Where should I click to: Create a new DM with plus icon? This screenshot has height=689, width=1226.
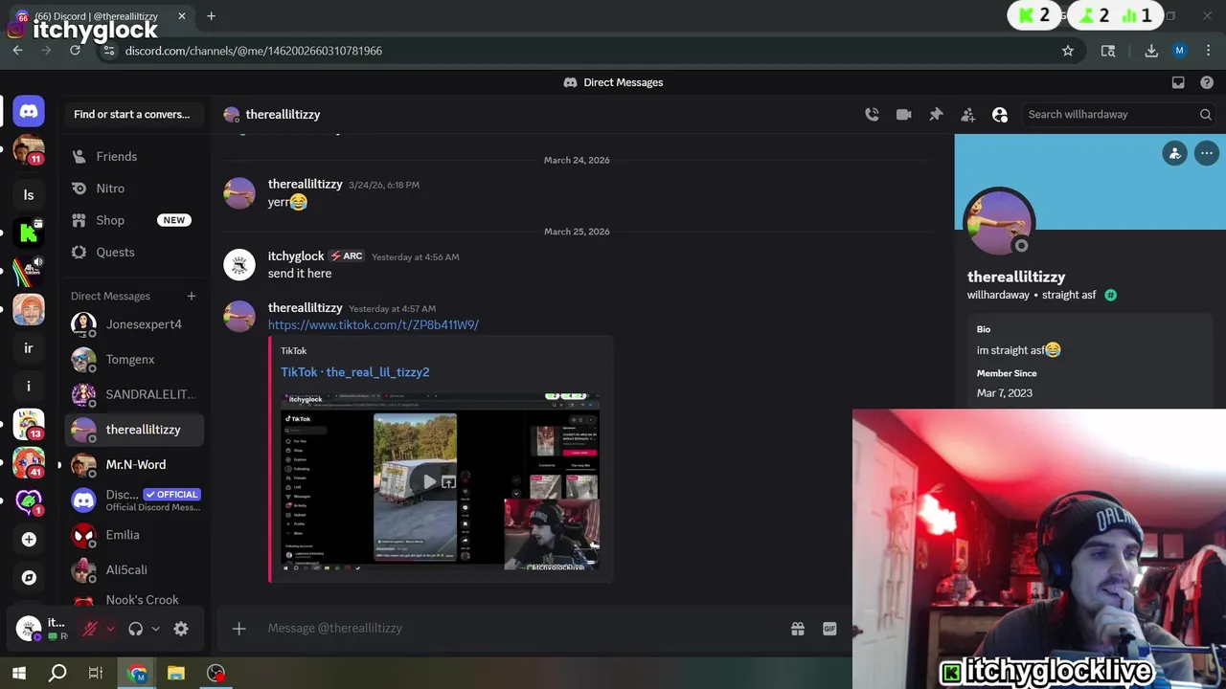tap(191, 296)
